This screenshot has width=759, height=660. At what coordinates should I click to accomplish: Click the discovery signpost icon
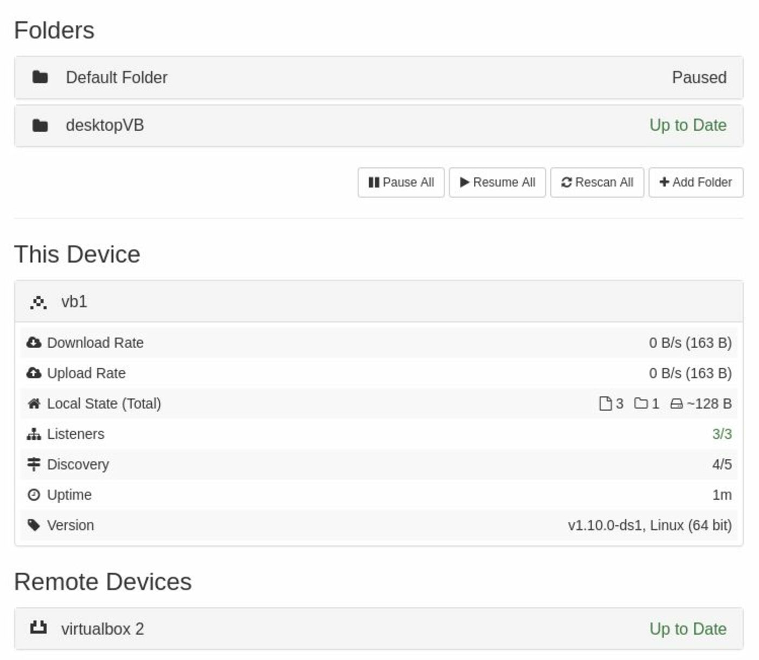(34, 464)
